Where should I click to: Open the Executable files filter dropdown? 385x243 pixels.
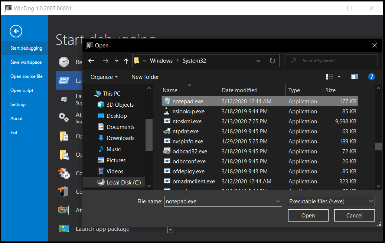(x=331, y=202)
